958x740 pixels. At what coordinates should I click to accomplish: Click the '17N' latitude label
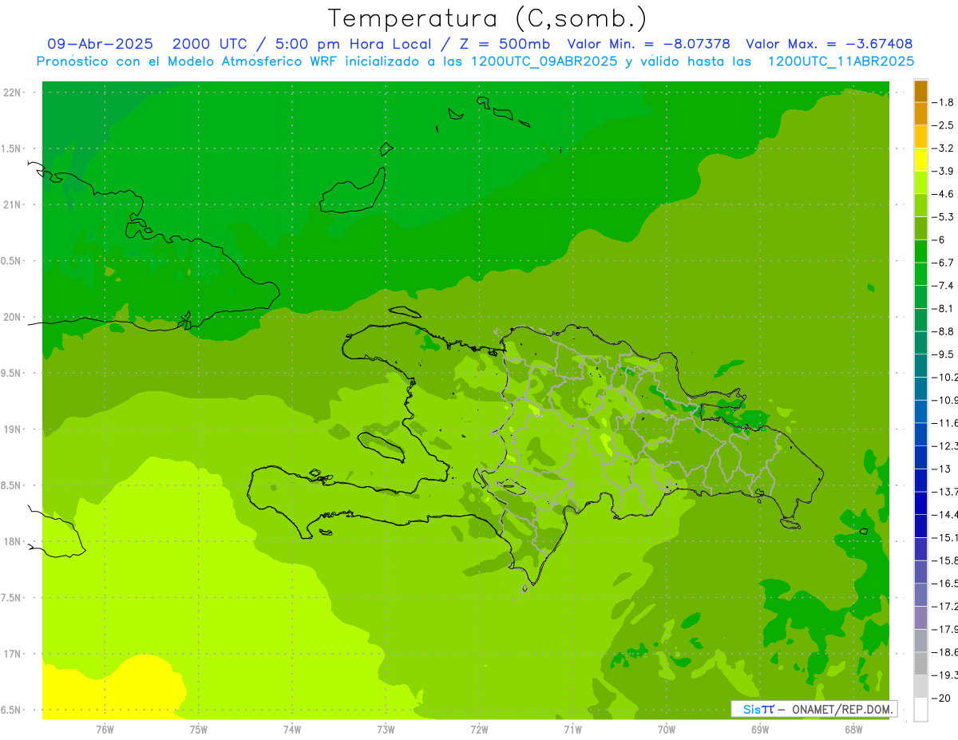(x=12, y=655)
